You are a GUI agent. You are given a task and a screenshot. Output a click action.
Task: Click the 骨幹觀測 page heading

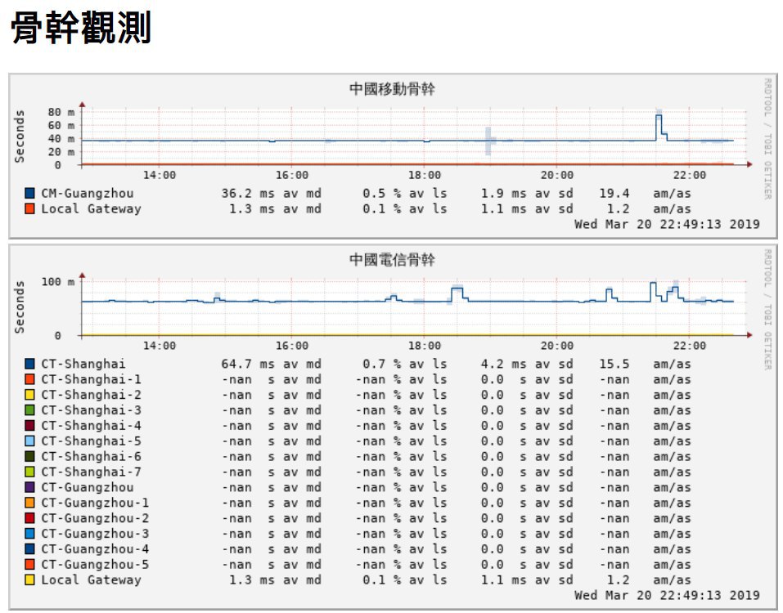pos(80,29)
